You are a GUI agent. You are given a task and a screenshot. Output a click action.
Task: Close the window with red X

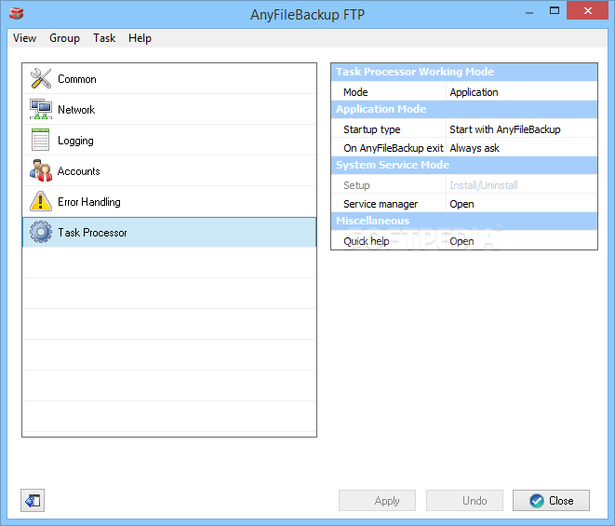tap(587, 10)
